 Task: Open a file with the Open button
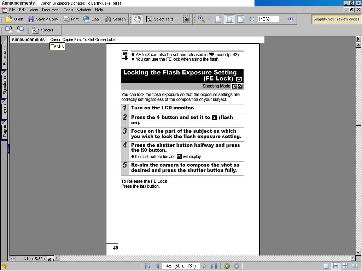(x=14, y=19)
